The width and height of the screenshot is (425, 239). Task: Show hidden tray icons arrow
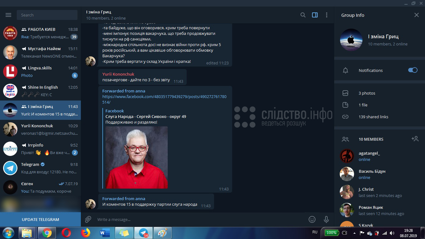click(x=354, y=233)
